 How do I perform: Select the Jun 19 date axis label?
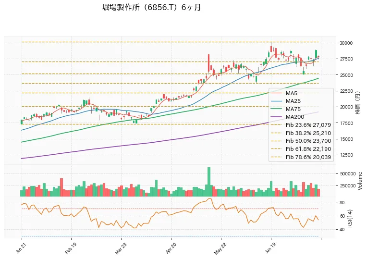point(270,248)
